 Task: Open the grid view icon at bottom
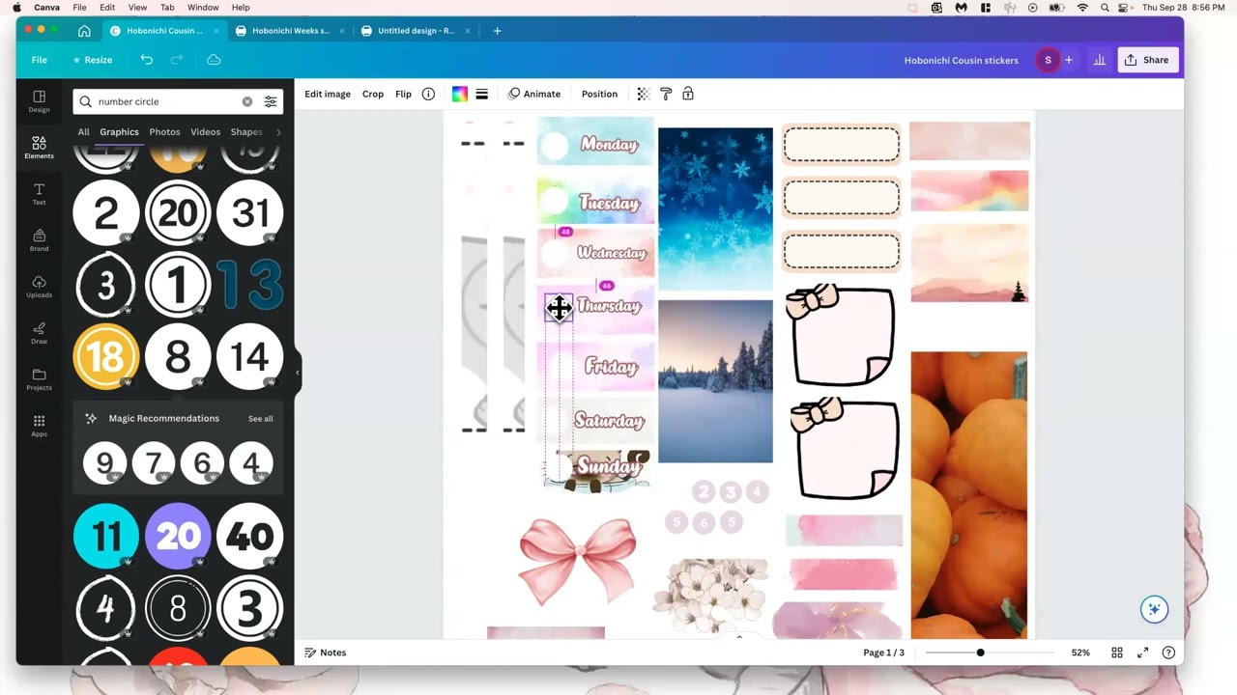[1116, 653]
